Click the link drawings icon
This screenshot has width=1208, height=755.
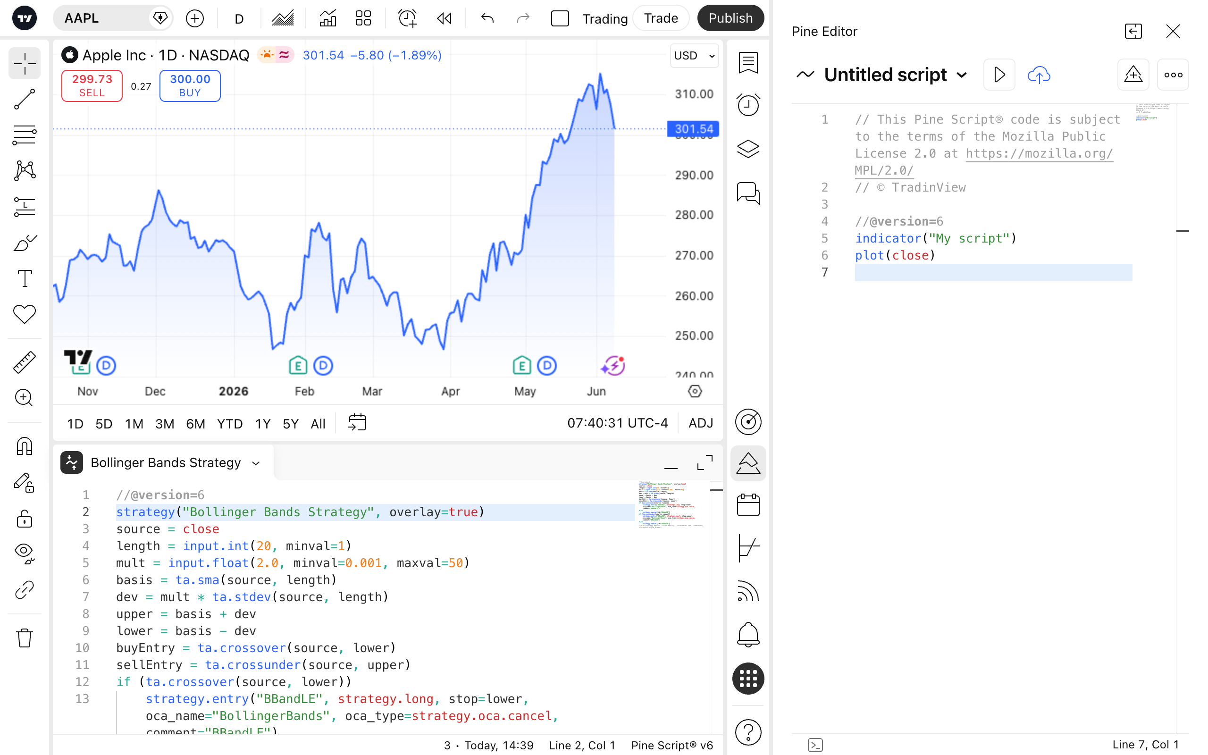coord(25,590)
